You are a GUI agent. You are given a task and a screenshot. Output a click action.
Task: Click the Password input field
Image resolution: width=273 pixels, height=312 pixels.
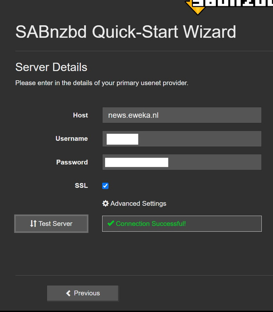tap(182, 162)
